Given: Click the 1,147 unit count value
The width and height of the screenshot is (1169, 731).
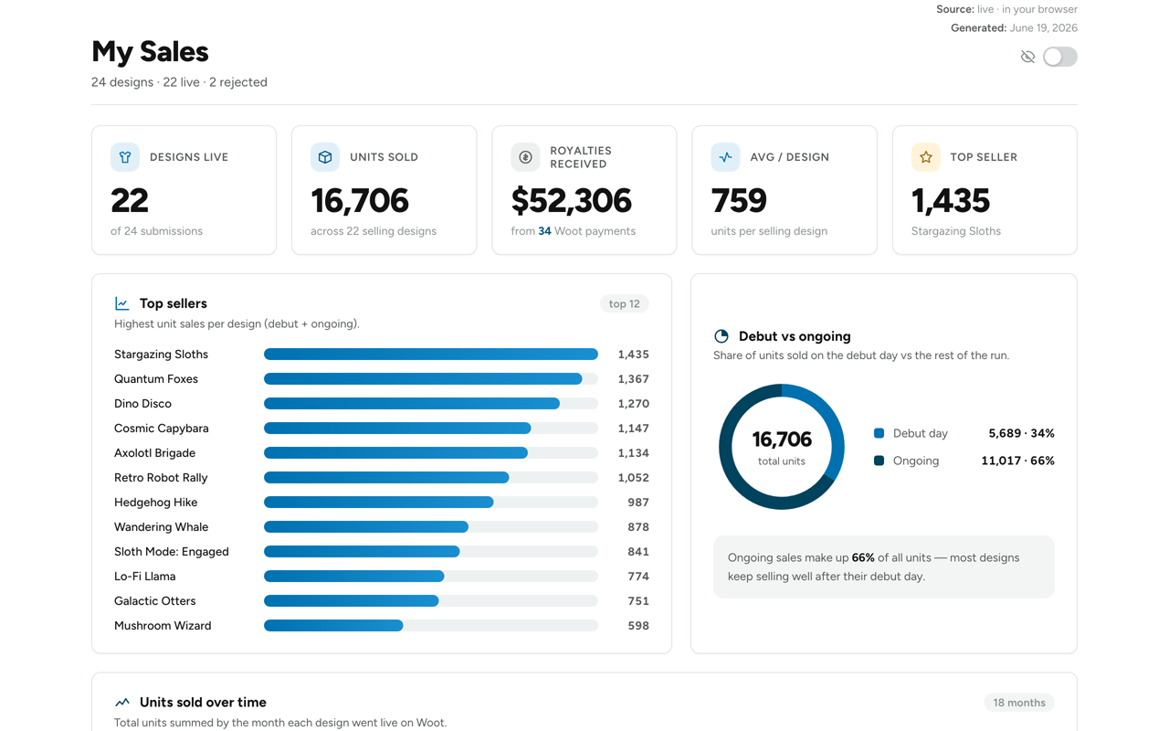Looking at the screenshot, I should click(x=633, y=429).
